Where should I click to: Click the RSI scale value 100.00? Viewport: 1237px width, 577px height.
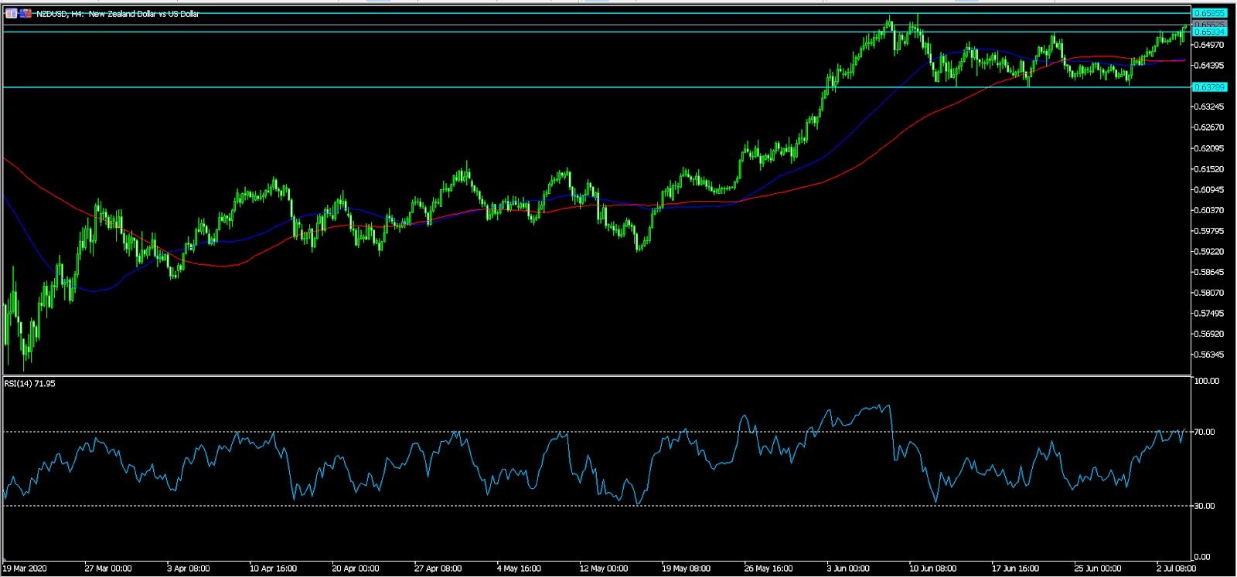[x=1207, y=381]
